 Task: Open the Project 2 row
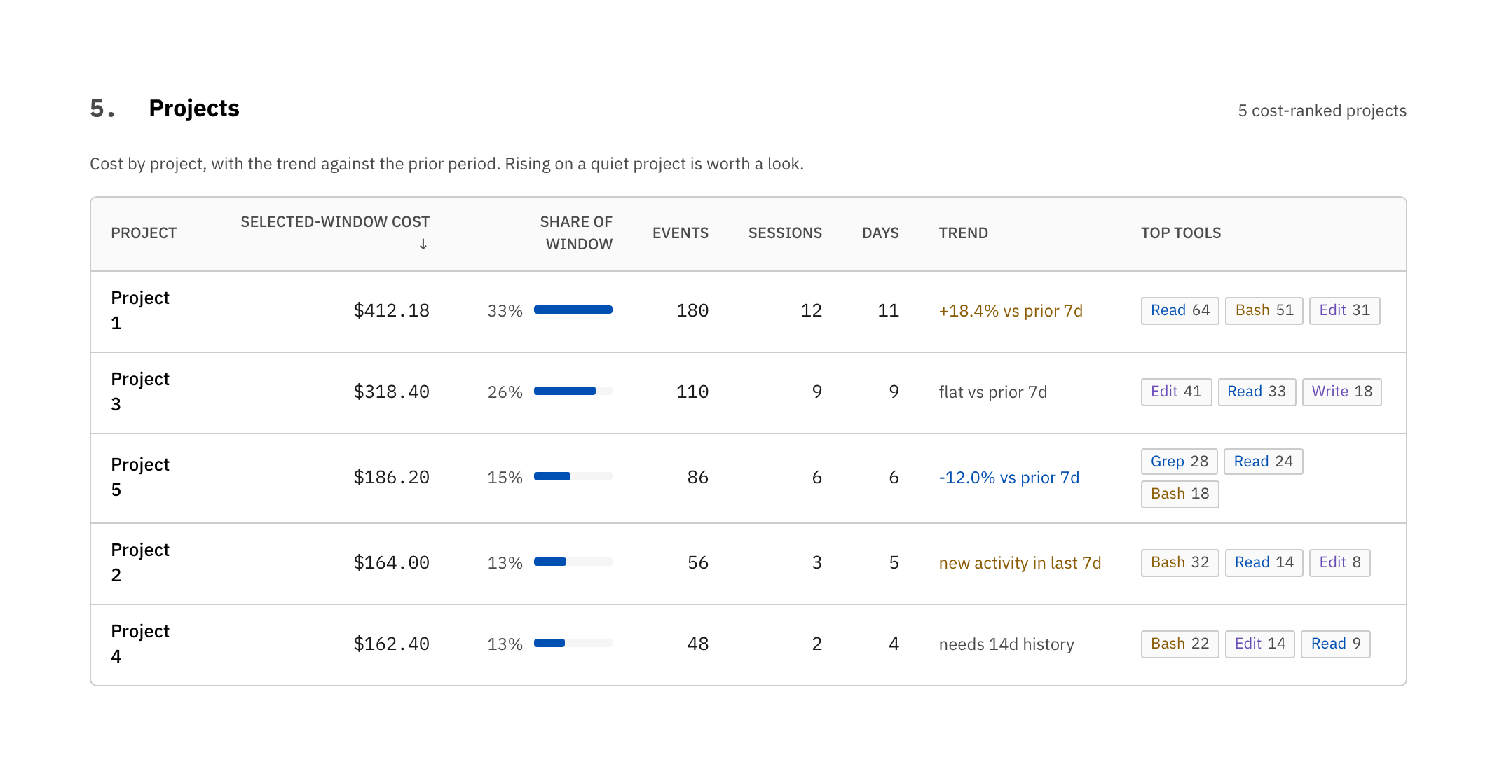(x=748, y=563)
